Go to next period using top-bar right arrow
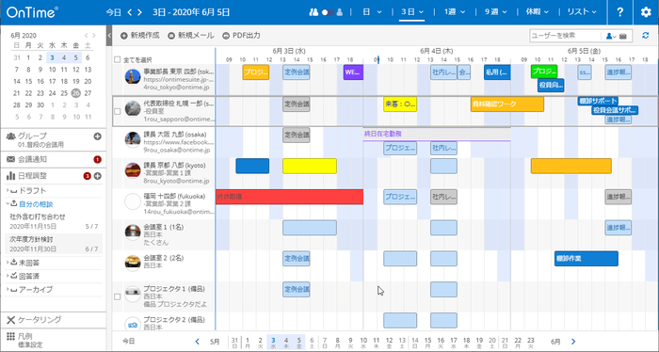 tap(140, 12)
